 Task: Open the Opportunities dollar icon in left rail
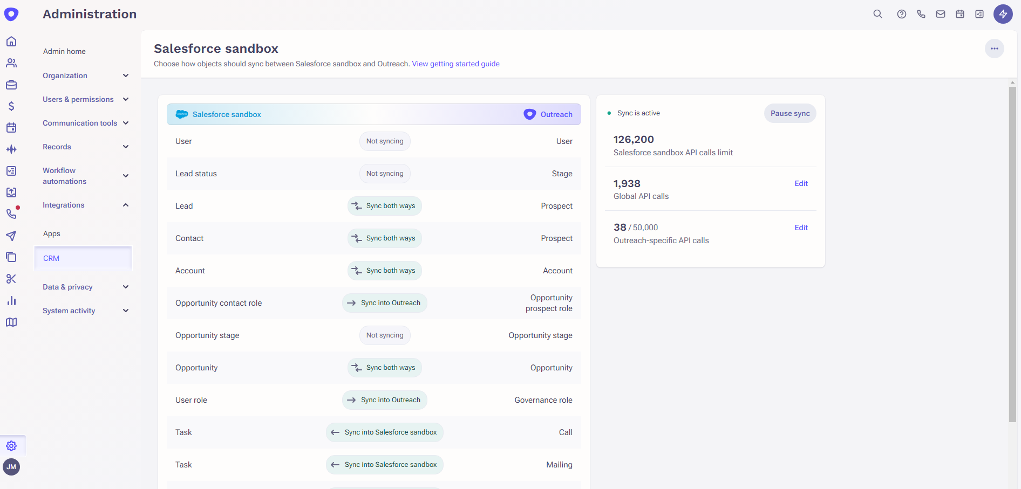coord(11,106)
